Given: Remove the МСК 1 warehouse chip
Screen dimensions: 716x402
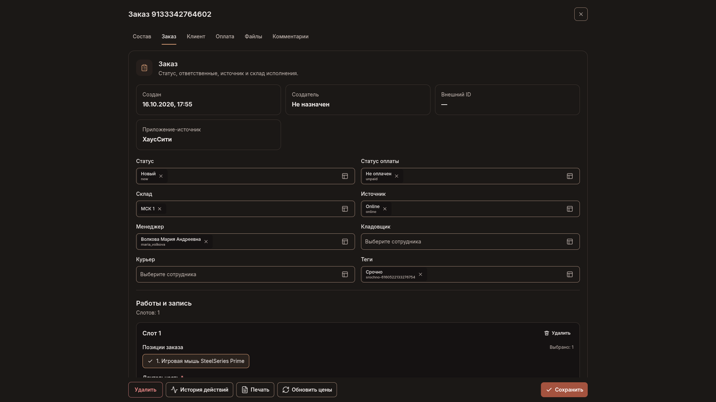Looking at the screenshot, I should pyautogui.click(x=160, y=209).
